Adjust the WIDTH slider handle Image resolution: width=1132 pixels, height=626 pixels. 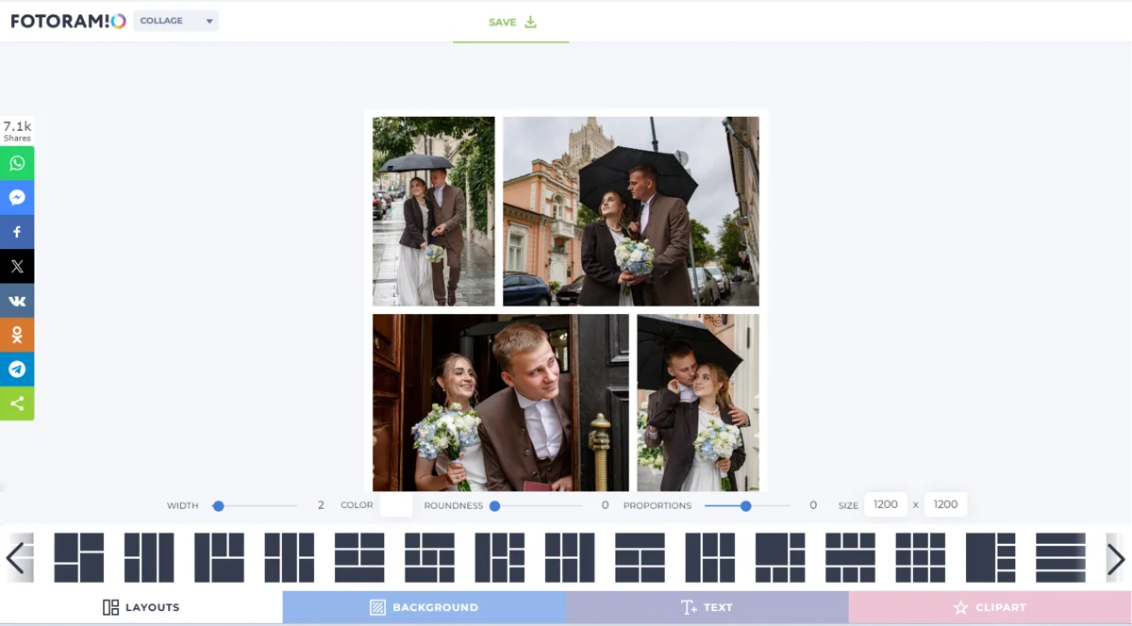pyautogui.click(x=218, y=506)
